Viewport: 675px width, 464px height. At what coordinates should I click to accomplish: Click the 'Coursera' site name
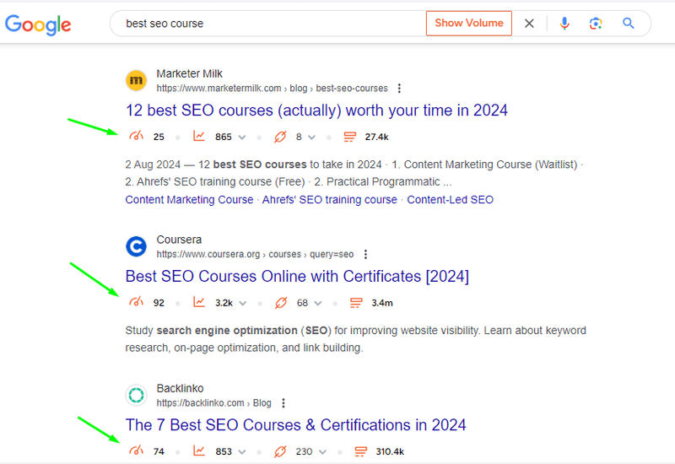coord(179,240)
